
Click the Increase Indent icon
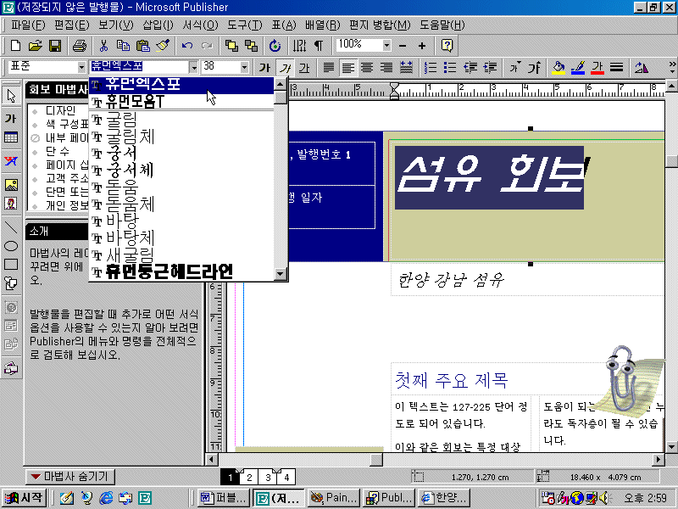[490, 68]
